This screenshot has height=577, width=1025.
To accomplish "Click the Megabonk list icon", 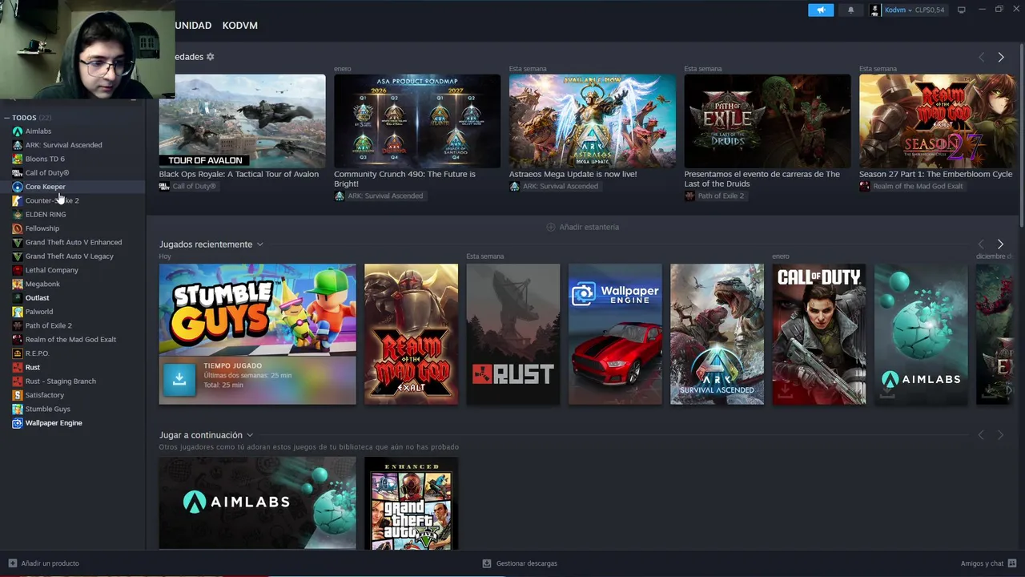I will (x=18, y=284).
